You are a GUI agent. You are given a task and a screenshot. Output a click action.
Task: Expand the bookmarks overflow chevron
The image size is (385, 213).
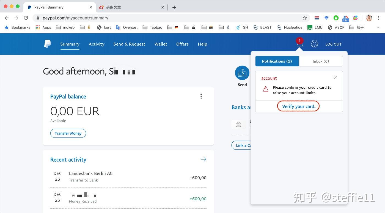[378, 27]
